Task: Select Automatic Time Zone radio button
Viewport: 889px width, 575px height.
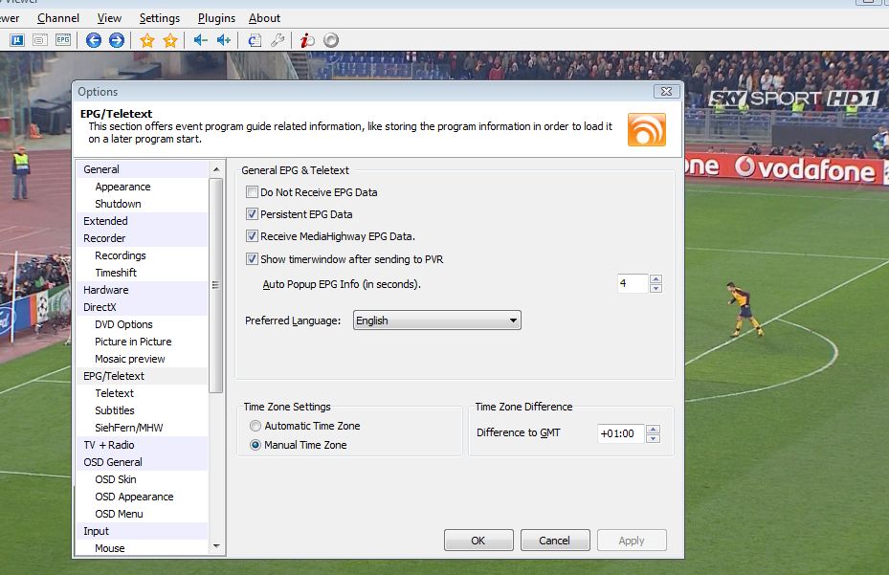Action: point(256,426)
